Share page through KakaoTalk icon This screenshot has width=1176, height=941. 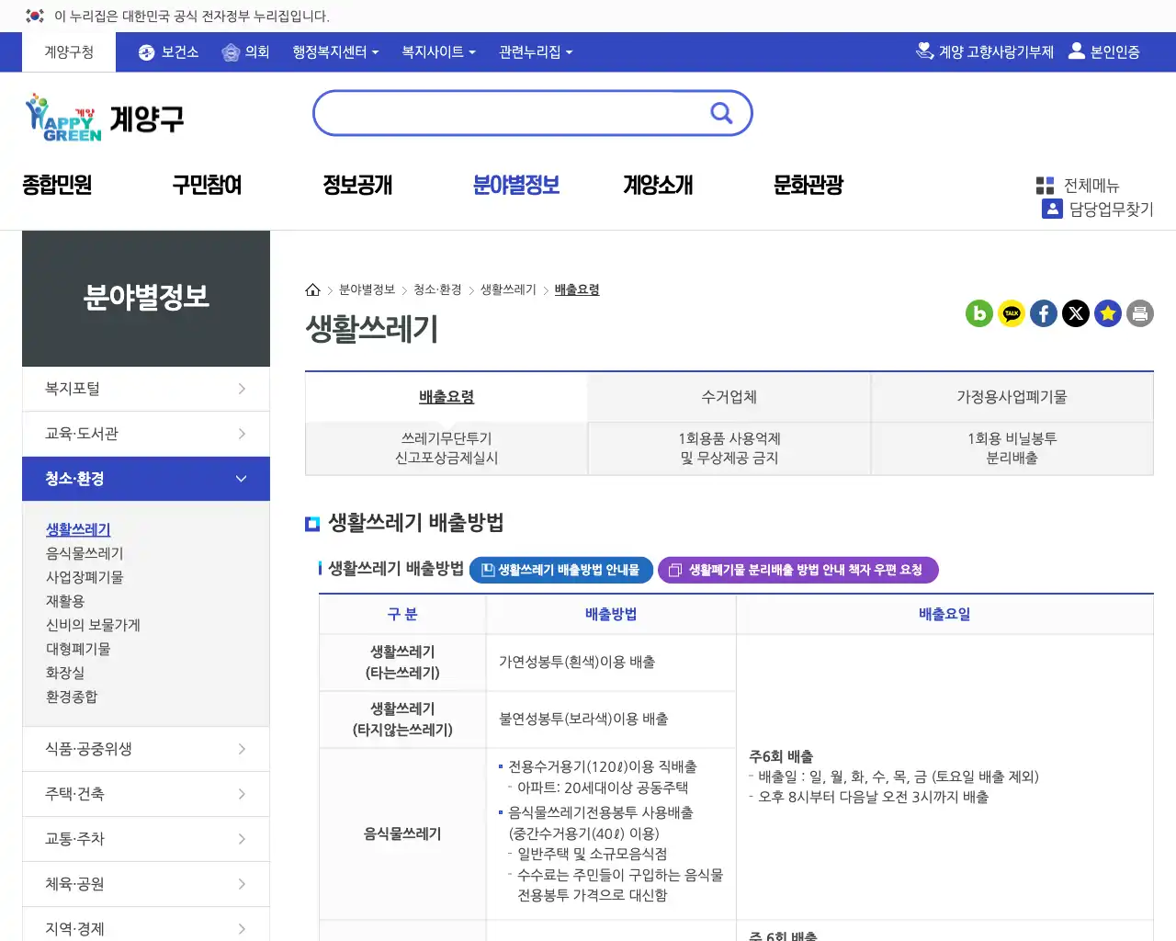coord(1012,313)
